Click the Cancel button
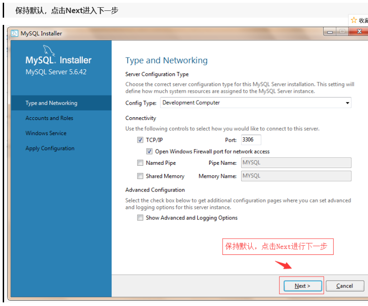 (x=345, y=286)
